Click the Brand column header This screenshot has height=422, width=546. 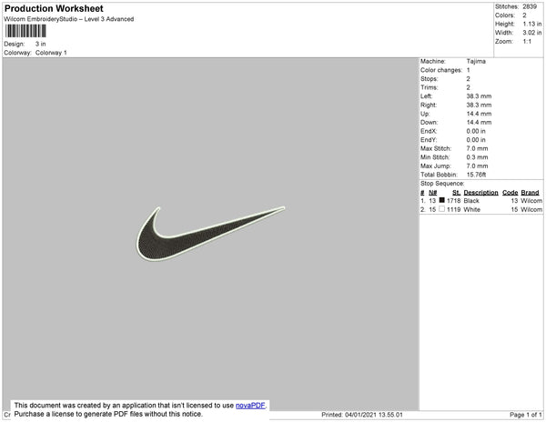tap(530, 193)
